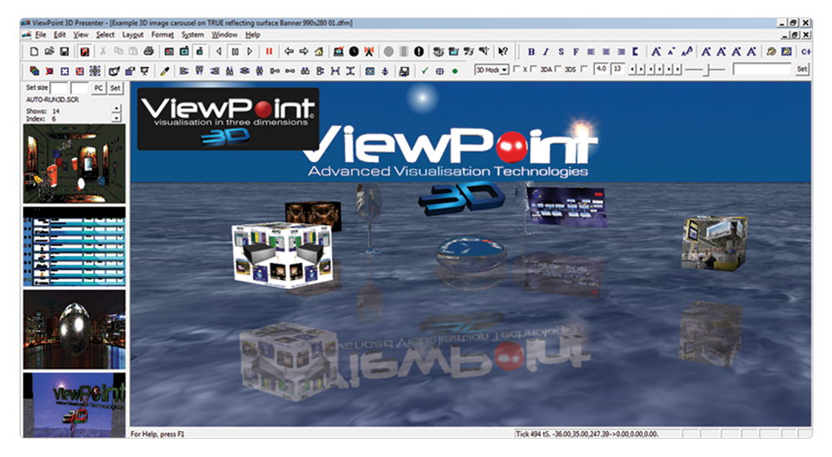Click the green checkmark icon
Screen dimensions: 832x457
[x=424, y=71]
